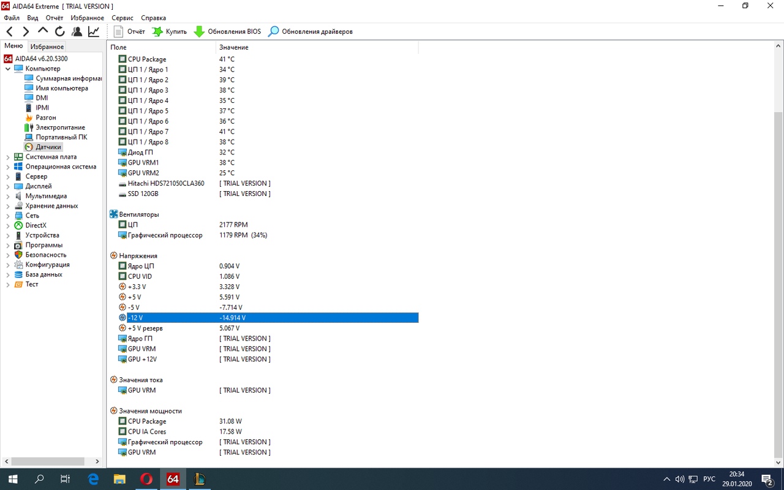Open the Справка menu
The width and height of the screenshot is (784, 490).
153,18
